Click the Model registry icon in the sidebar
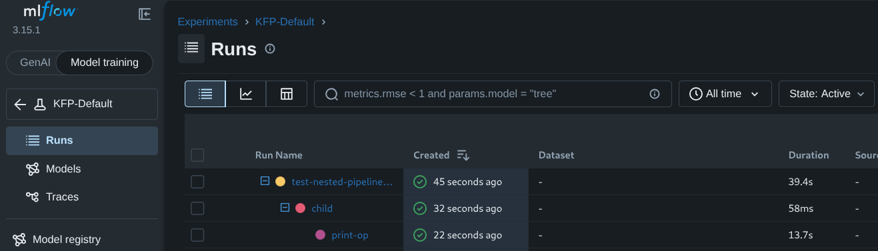The image size is (878, 251). tap(19, 240)
